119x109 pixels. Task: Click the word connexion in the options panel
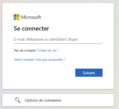tap(53, 100)
